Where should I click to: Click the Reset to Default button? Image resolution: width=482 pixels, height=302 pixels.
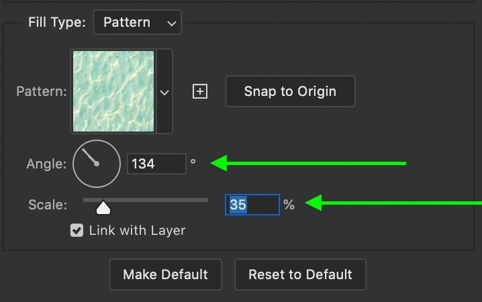(x=300, y=274)
